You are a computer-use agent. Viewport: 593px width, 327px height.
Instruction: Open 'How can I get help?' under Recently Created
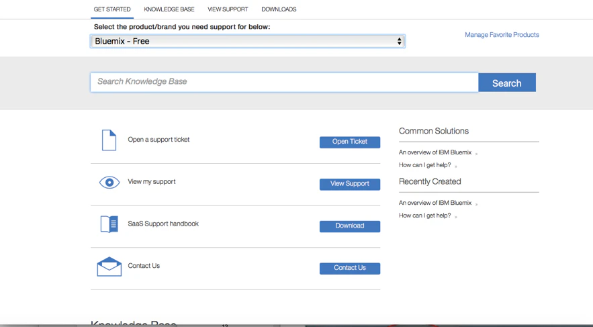point(424,216)
